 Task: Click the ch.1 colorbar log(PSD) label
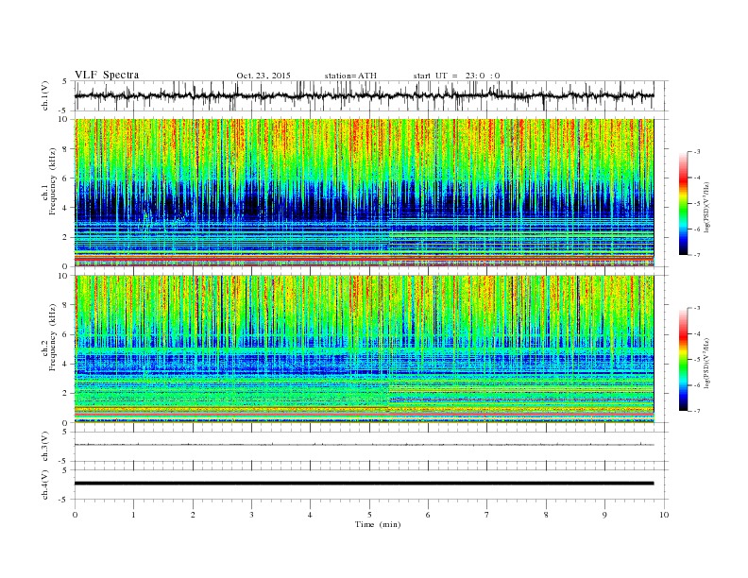pos(708,208)
